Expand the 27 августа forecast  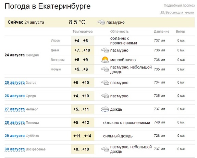pyautogui.click(x=15, y=109)
